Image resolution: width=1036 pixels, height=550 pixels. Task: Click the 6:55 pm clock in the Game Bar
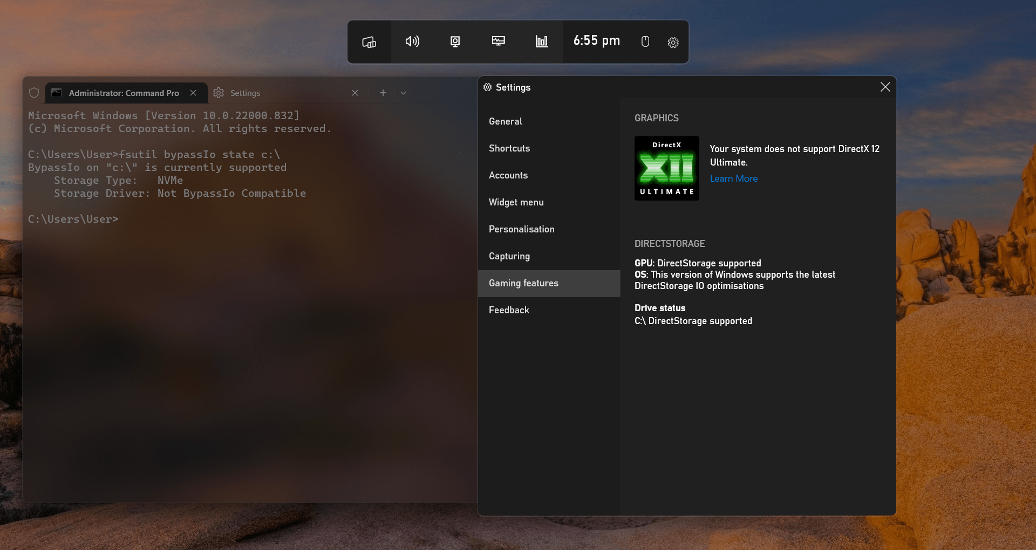click(596, 41)
